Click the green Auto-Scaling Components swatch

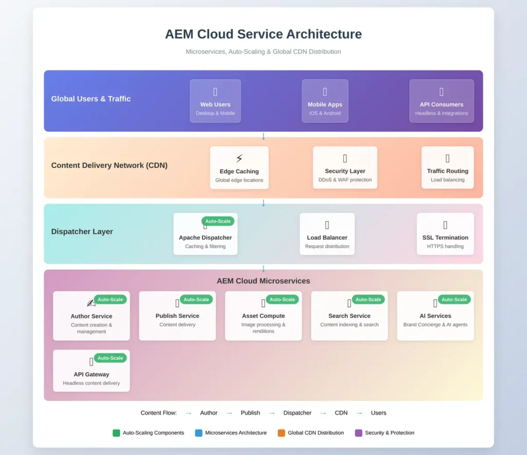click(116, 433)
